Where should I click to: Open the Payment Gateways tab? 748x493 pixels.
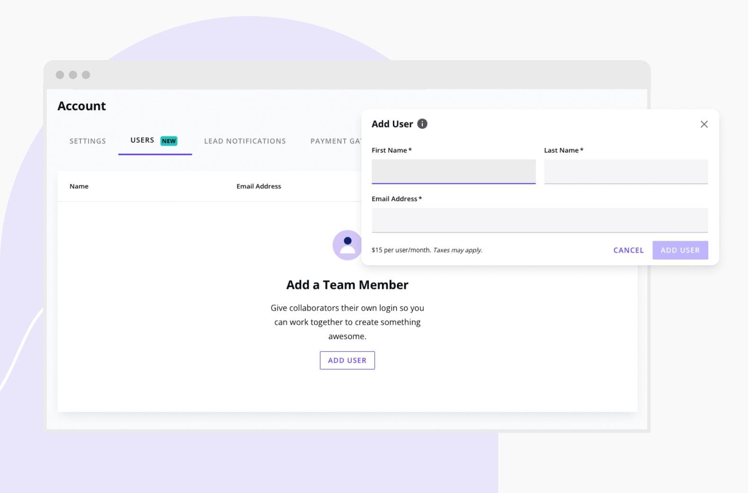pos(336,141)
